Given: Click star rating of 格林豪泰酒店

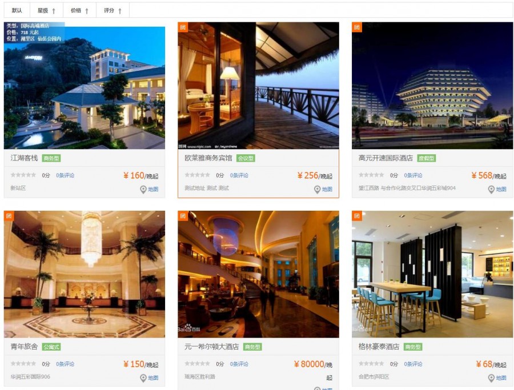Looking at the screenshot, I should pyautogui.click(x=371, y=364).
